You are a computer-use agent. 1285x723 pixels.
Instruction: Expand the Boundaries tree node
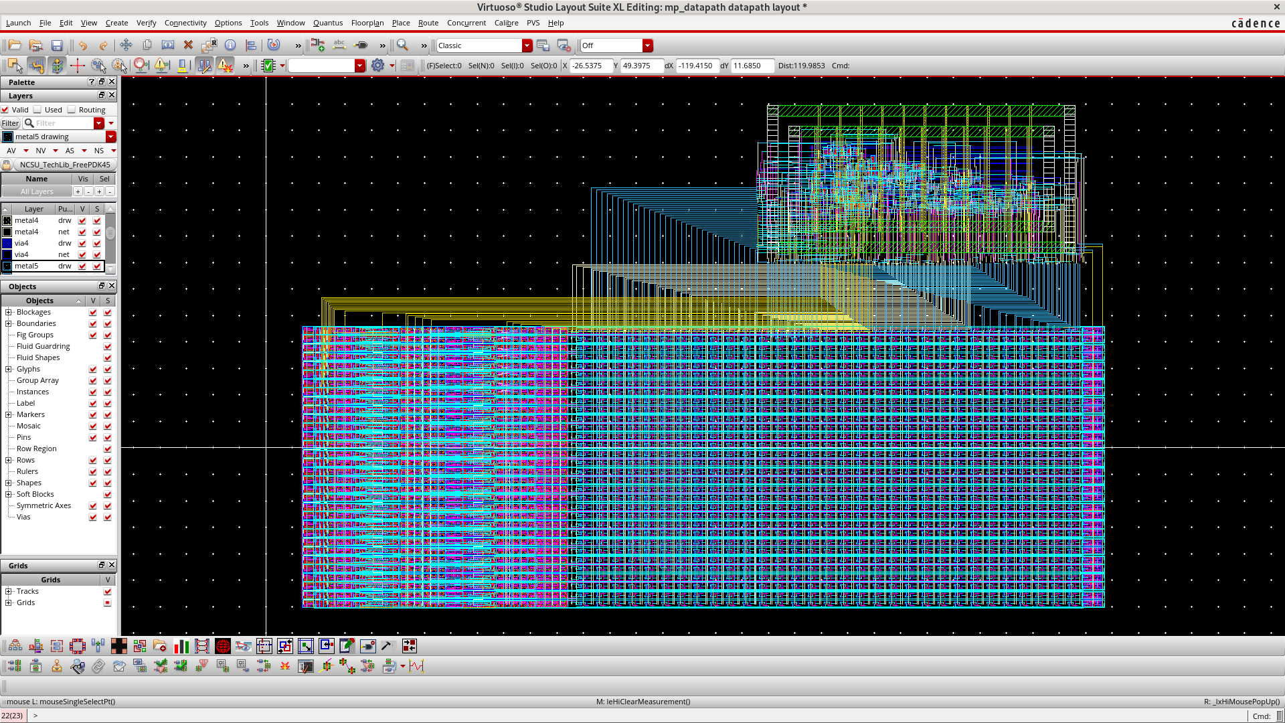pyautogui.click(x=9, y=324)
